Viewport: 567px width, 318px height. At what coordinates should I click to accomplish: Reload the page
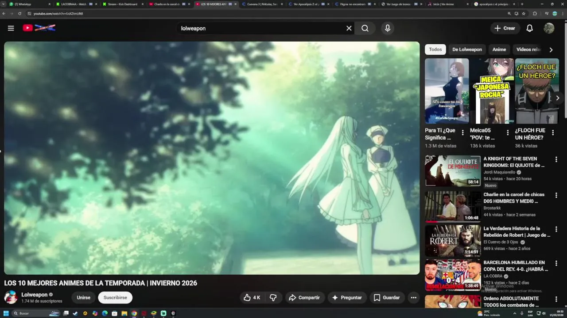point(20,14)
